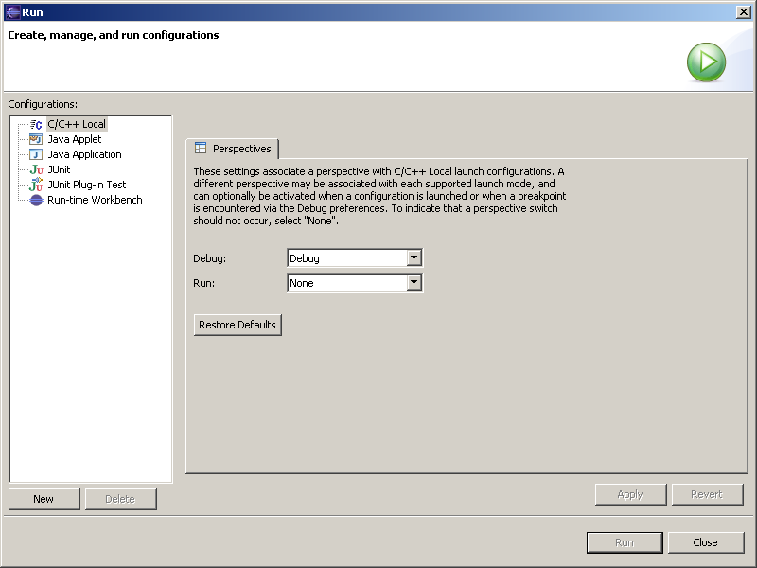Create a configuration with the New button
Screen dimensions: 757x568
pos(44,499)
